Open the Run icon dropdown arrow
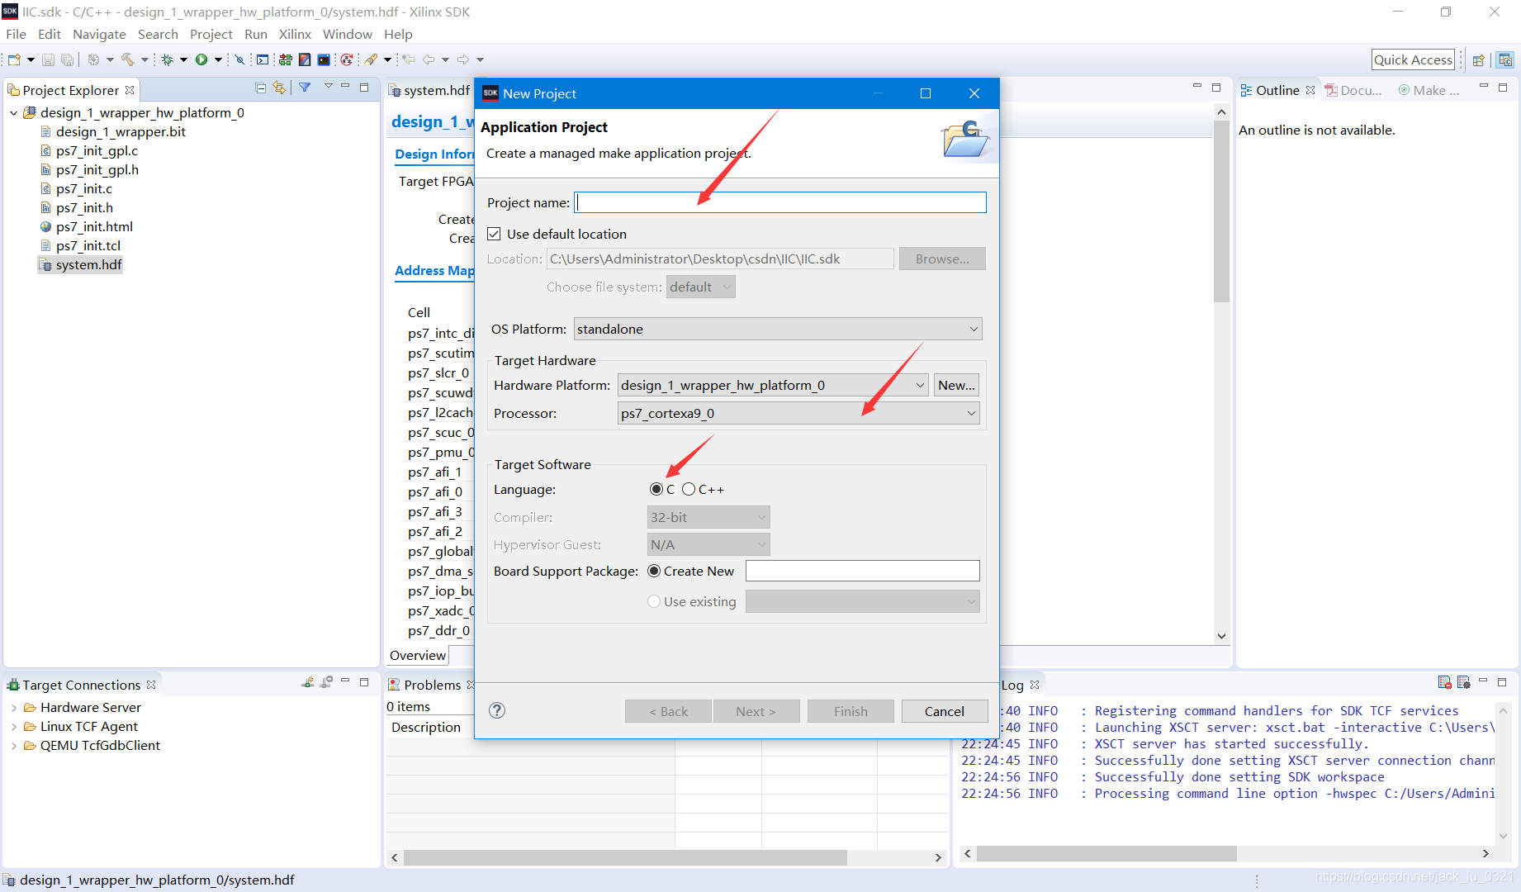This screenshot has height=892, width=1521. pyautogui.click(x=218, y=59)
